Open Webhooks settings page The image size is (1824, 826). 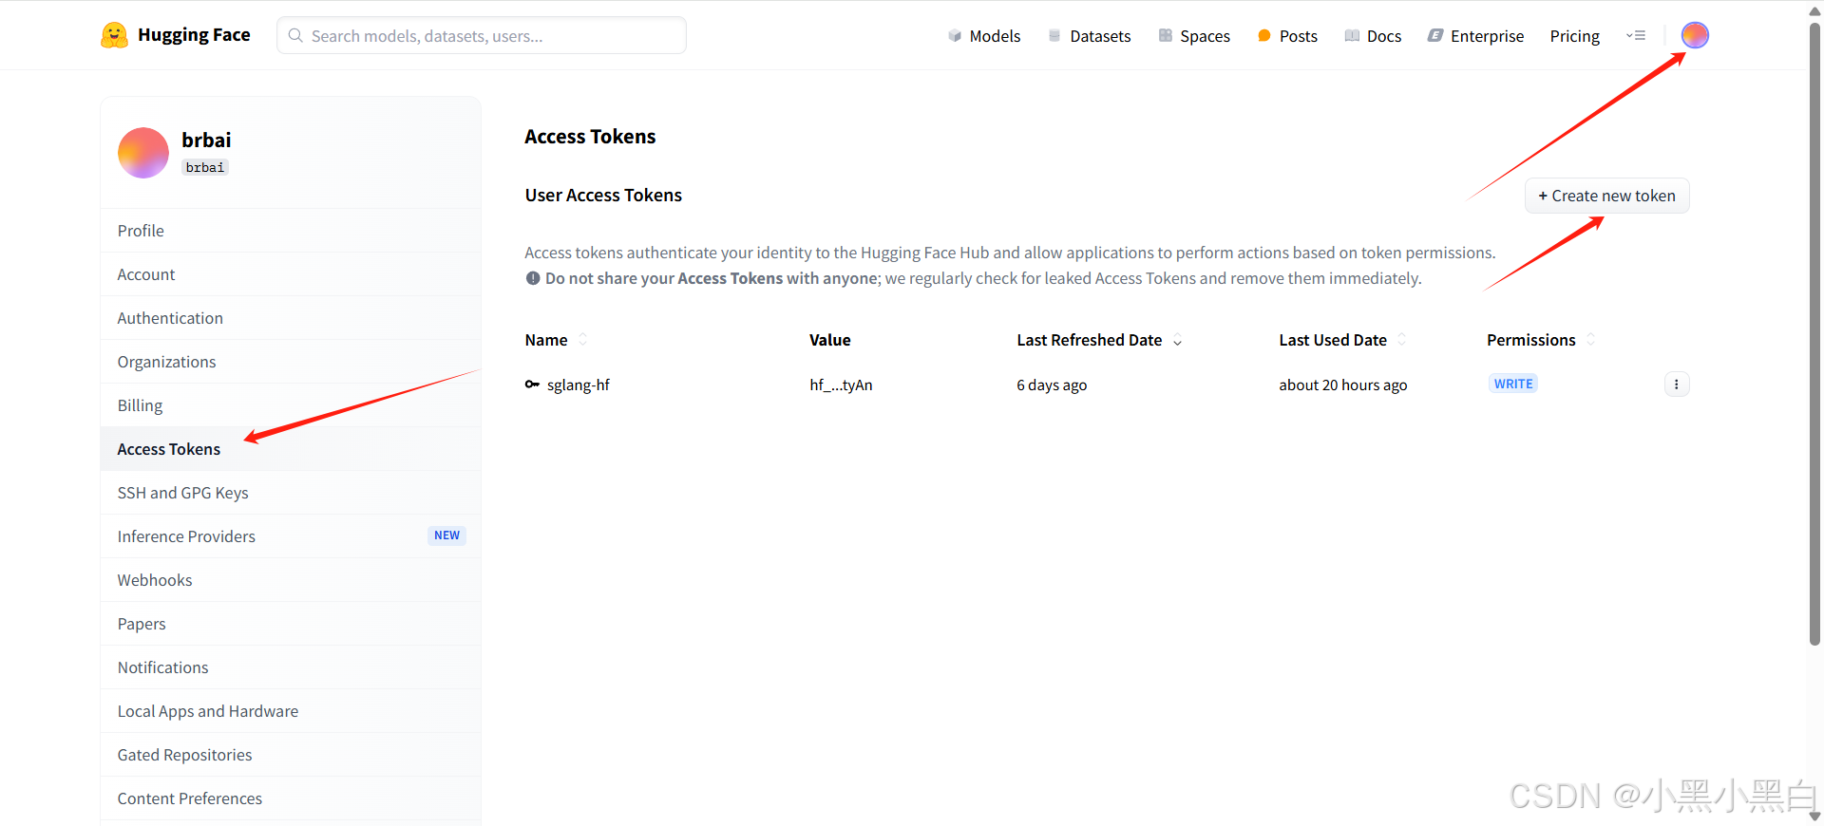[291, 580]
